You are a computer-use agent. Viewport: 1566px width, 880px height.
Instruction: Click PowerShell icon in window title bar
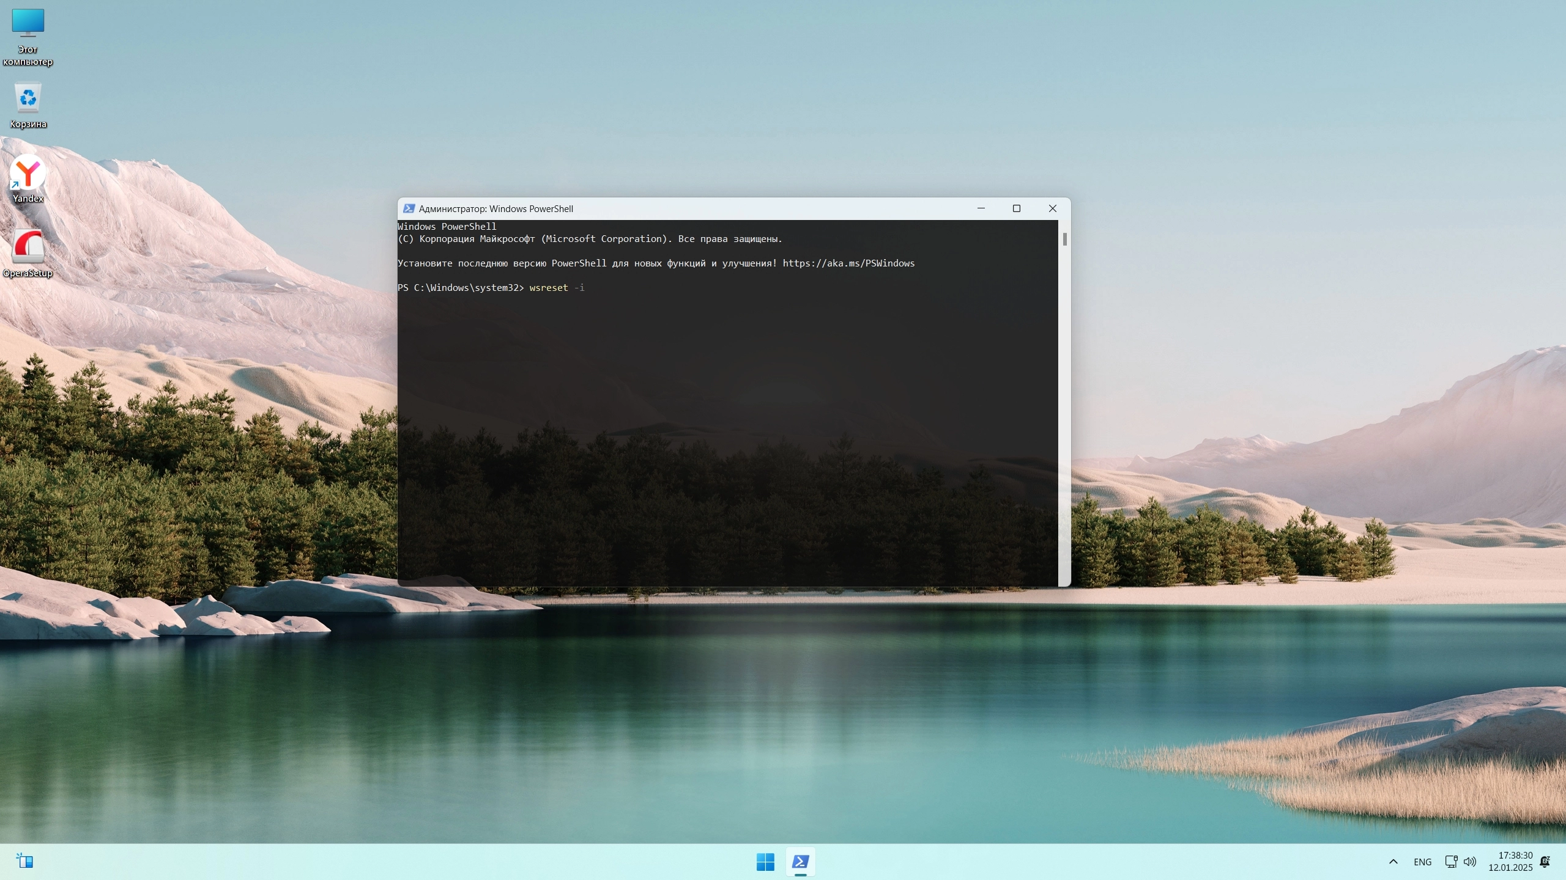409,208
